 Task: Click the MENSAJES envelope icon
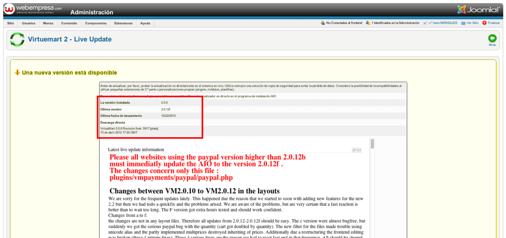(425, 23)
